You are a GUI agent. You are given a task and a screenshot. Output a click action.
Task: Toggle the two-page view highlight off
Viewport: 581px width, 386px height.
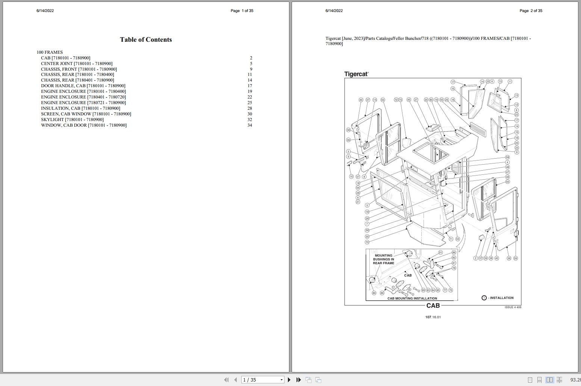tap(550, 380)
